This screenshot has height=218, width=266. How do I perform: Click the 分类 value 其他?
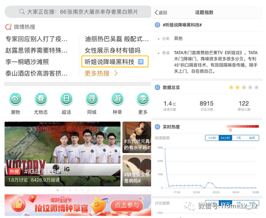(178, 39)
